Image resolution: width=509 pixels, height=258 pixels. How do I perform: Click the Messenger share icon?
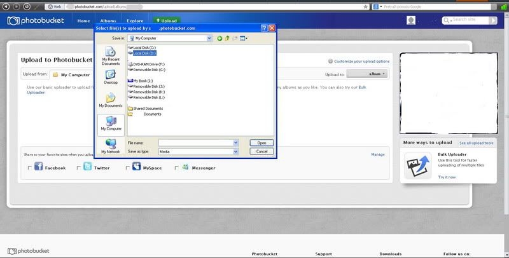tap(185, 167)
